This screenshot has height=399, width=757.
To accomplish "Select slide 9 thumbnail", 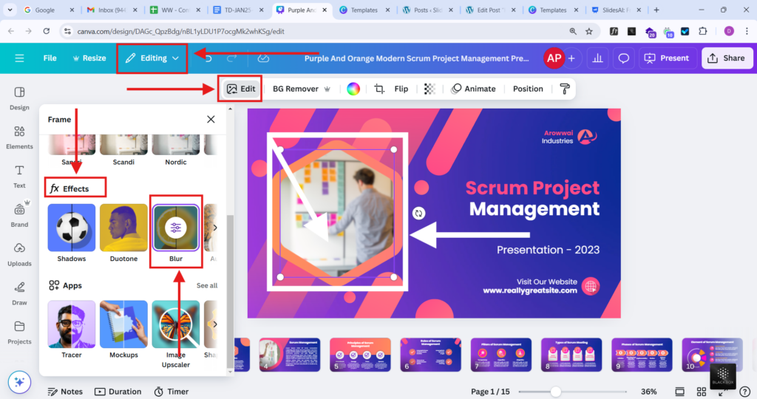I will pos(642,355).
